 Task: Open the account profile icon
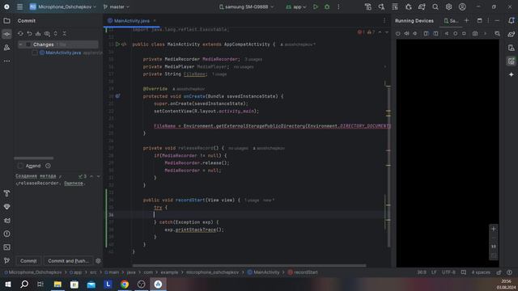[x=462, y=6]
